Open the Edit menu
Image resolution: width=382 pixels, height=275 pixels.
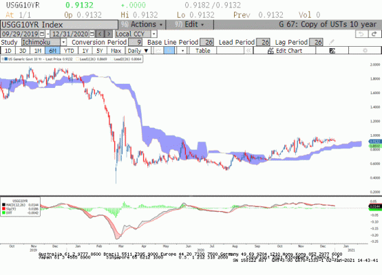coord(190,24)
